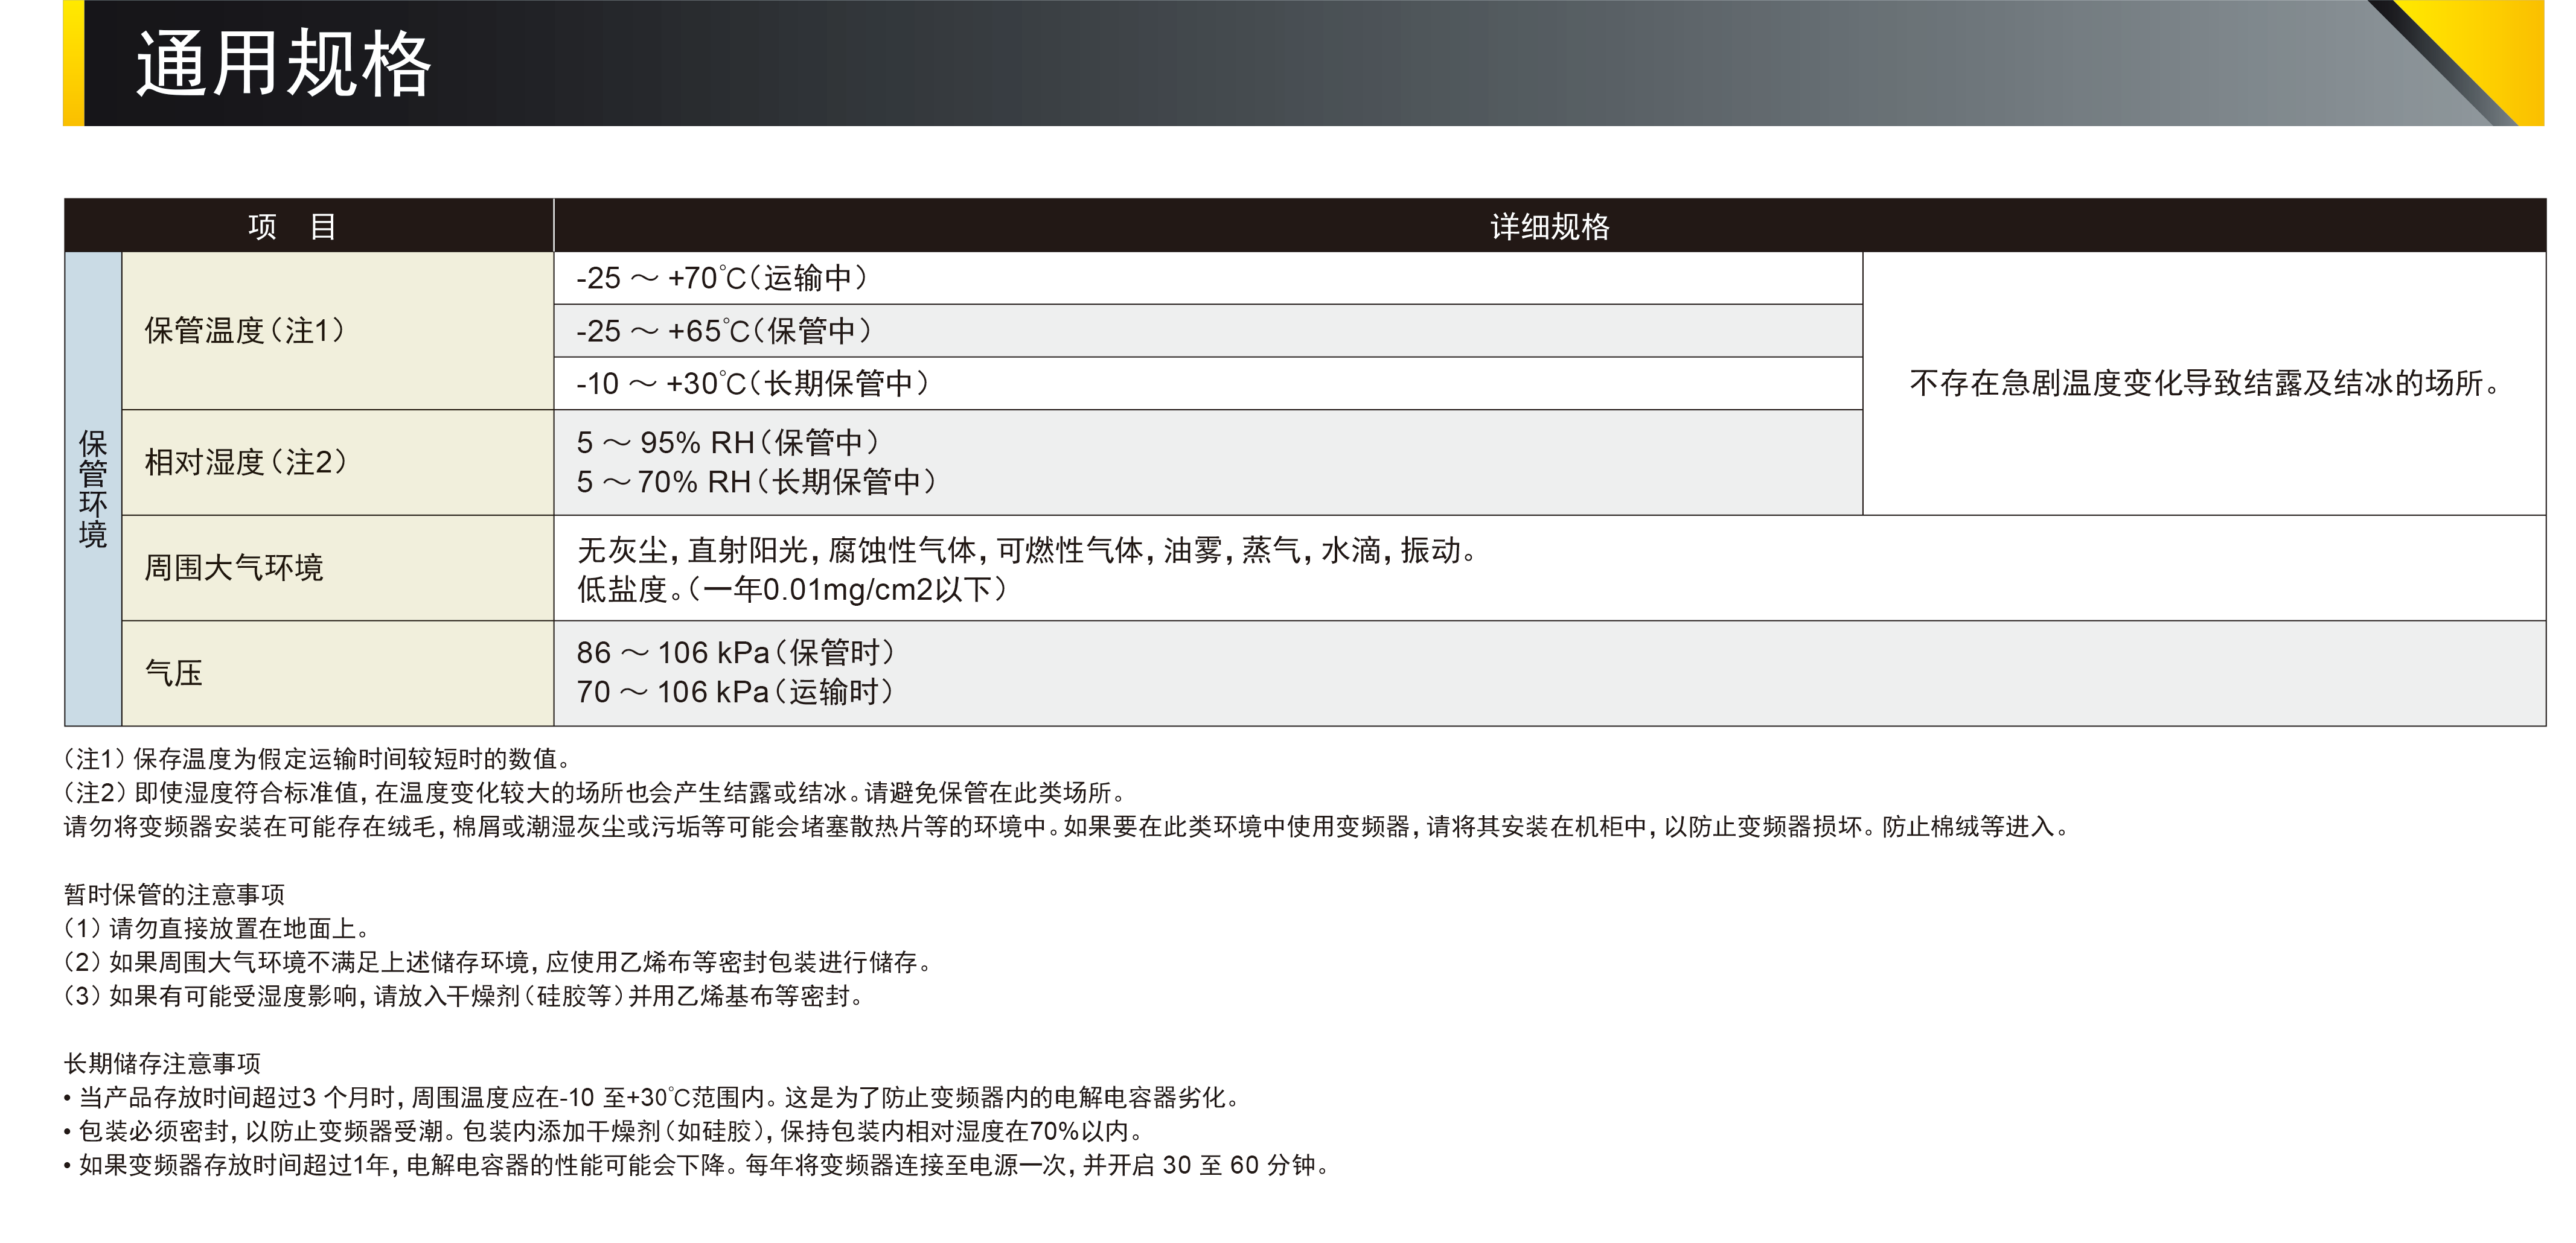Click the 项目 column header
The width and height of the screenshot is (2576, 1243).
[x=291, y=227]
